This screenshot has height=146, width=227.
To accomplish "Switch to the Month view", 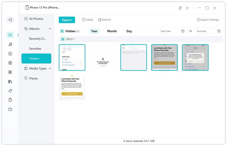I will pos(112,31).
